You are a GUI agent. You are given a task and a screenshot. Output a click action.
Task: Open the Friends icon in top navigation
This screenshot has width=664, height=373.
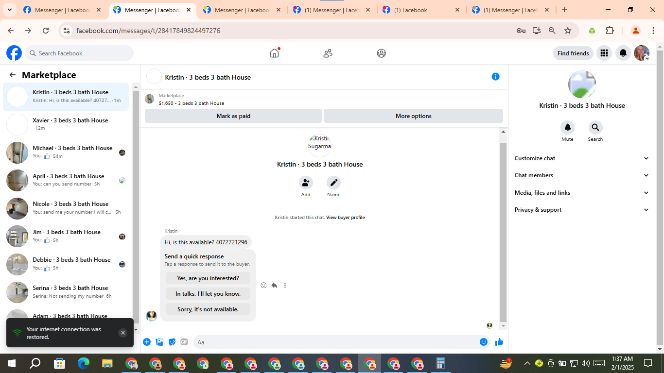click(x=328, y=53)
